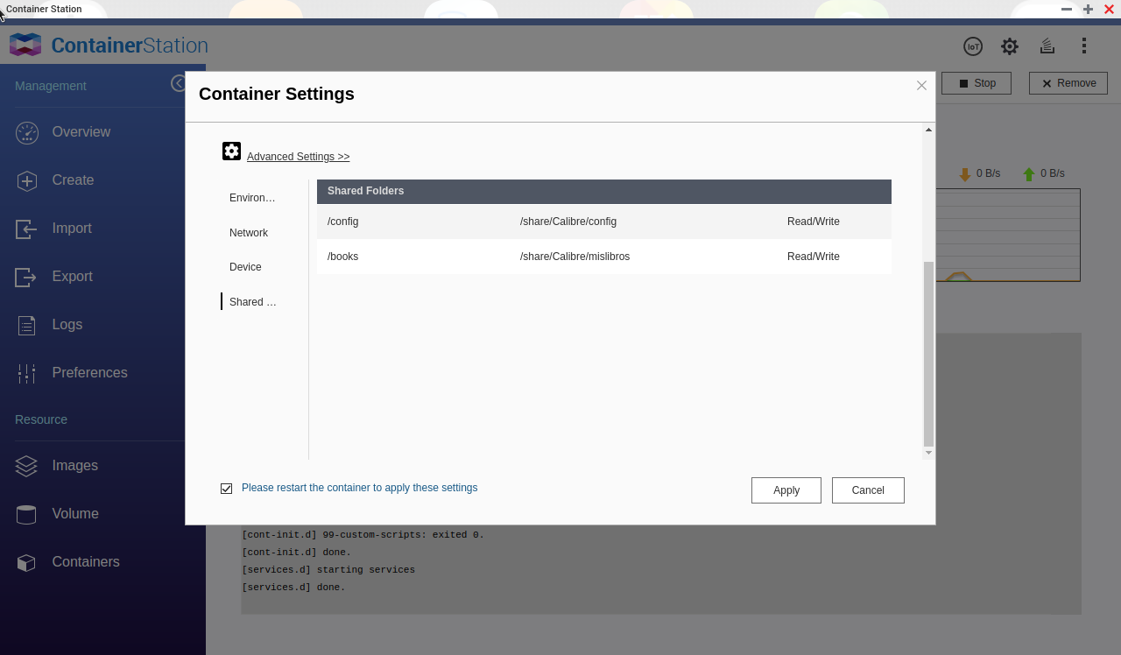This screenshot has width=1121, height=655.
Task: Click the Images stack icon
Action: tap(26, 466)
